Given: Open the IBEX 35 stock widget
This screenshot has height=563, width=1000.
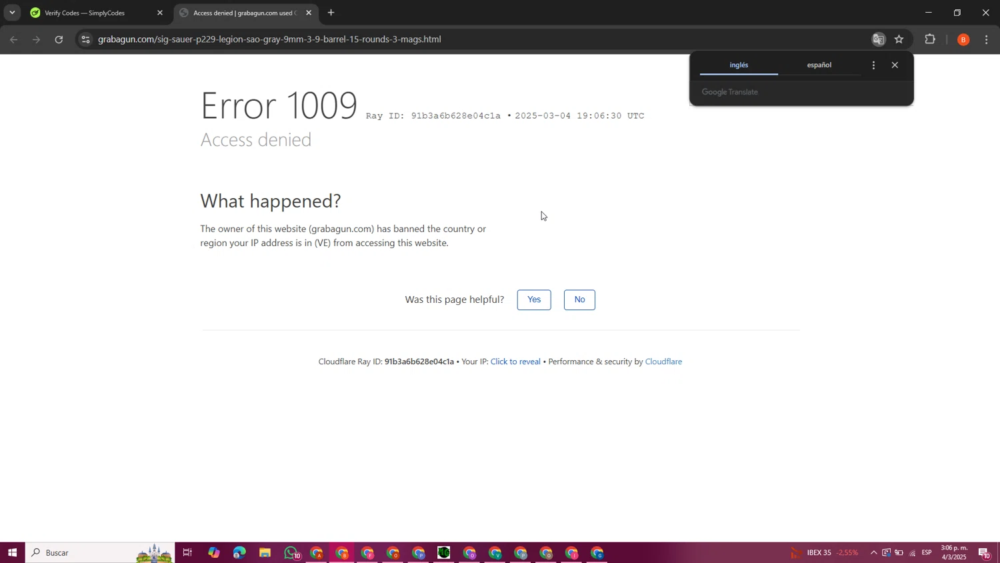Looking at the screenshot, I should pyautogui.click(x=825, y=552).
